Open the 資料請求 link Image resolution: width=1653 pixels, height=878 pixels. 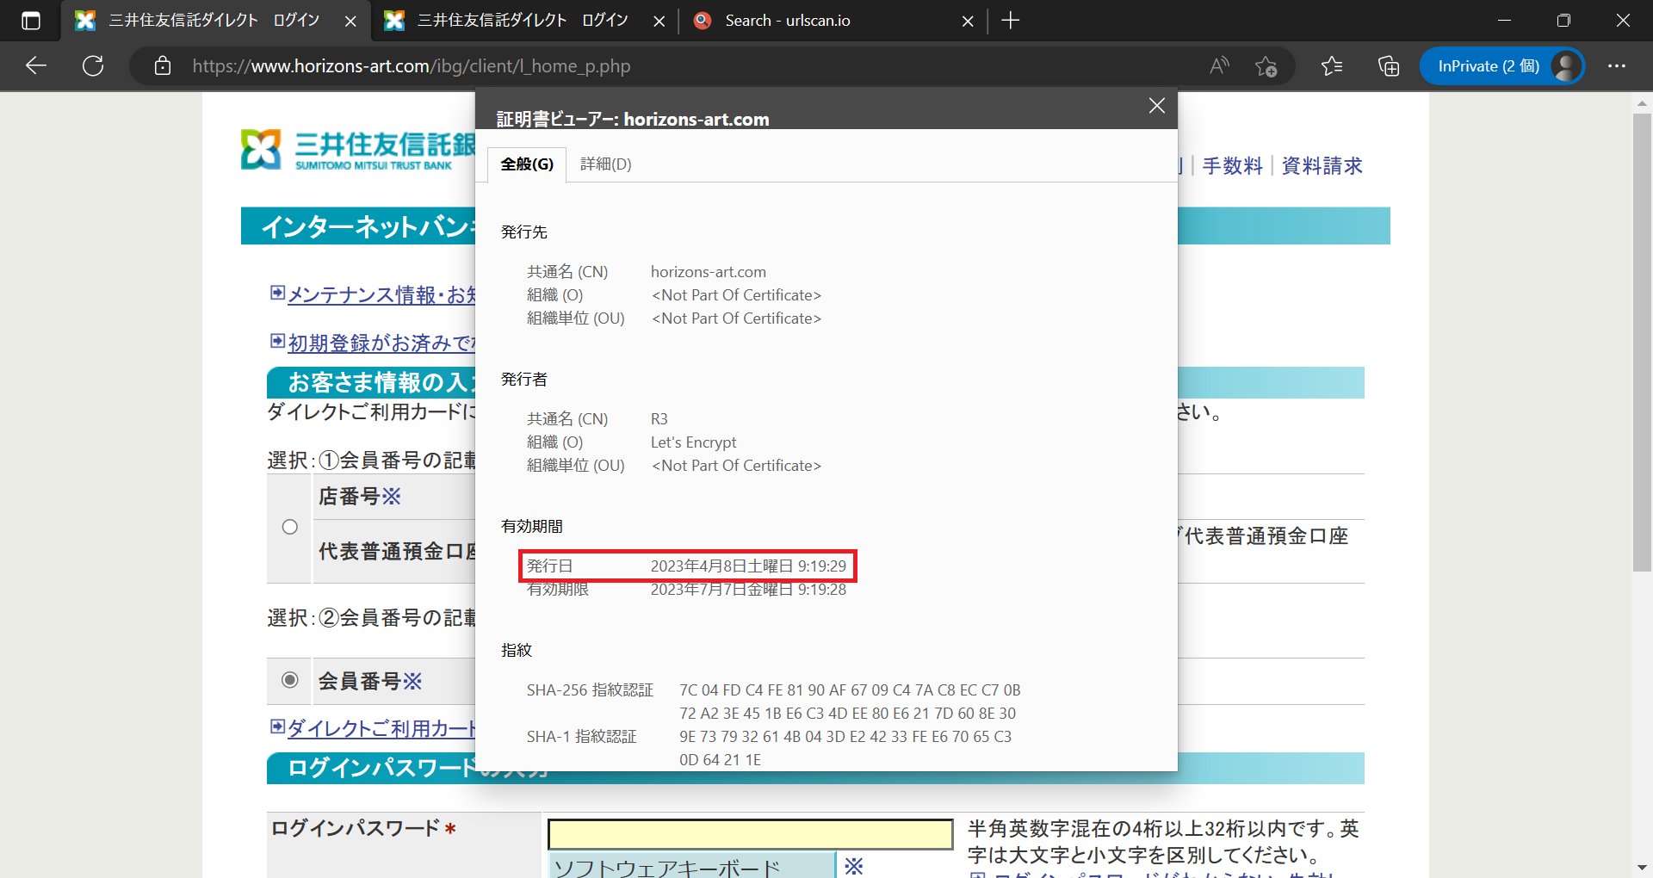pyautogui.click(x=1322, y=165)
